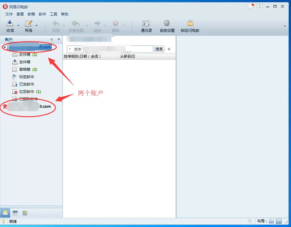Add a new account with plus icon
The height and width of the screenshot is (227, 291).
pos(59,39)
